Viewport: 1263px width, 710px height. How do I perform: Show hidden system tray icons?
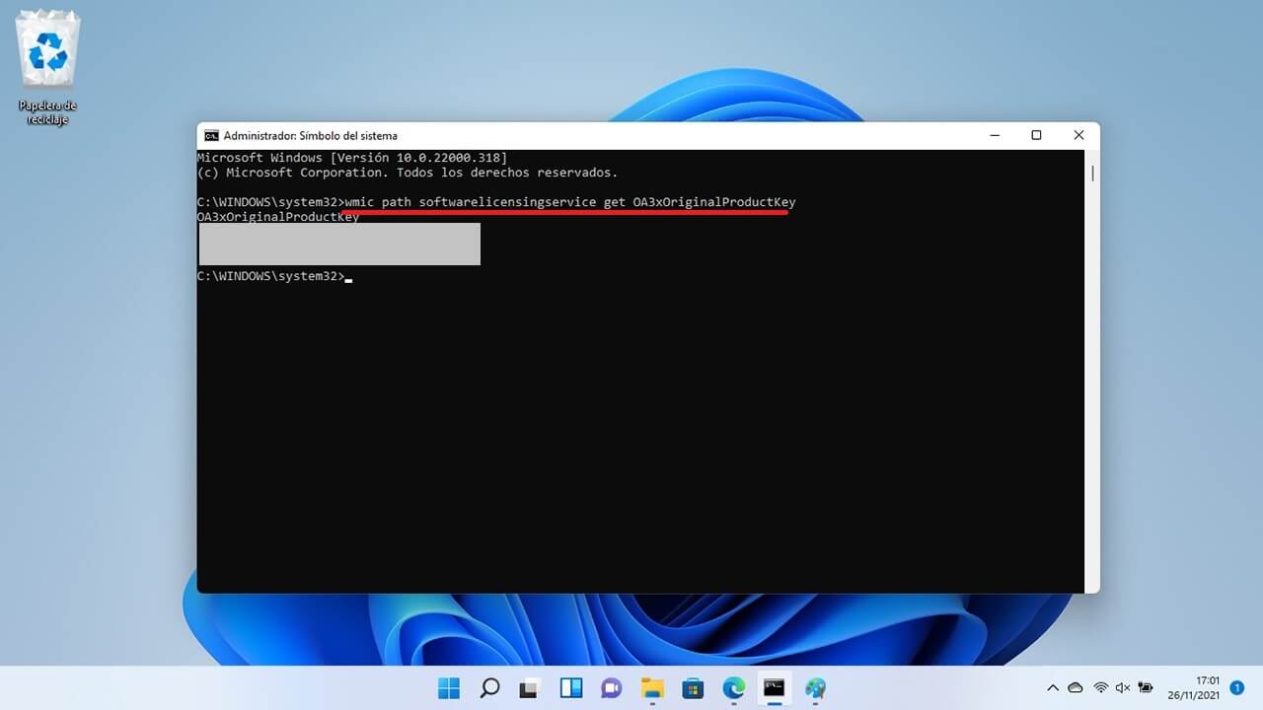[1052, 687]
